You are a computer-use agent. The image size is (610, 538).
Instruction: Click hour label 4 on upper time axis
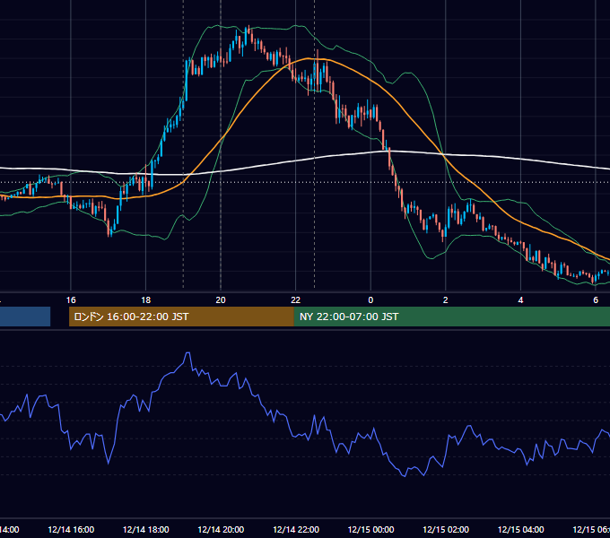[520, 300]
